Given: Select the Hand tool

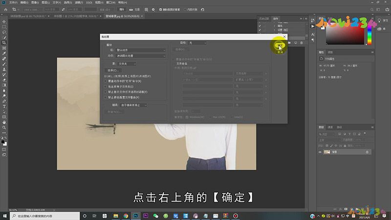Looking at the screenshot, I should pyautogui.click(x=4, y=122).
